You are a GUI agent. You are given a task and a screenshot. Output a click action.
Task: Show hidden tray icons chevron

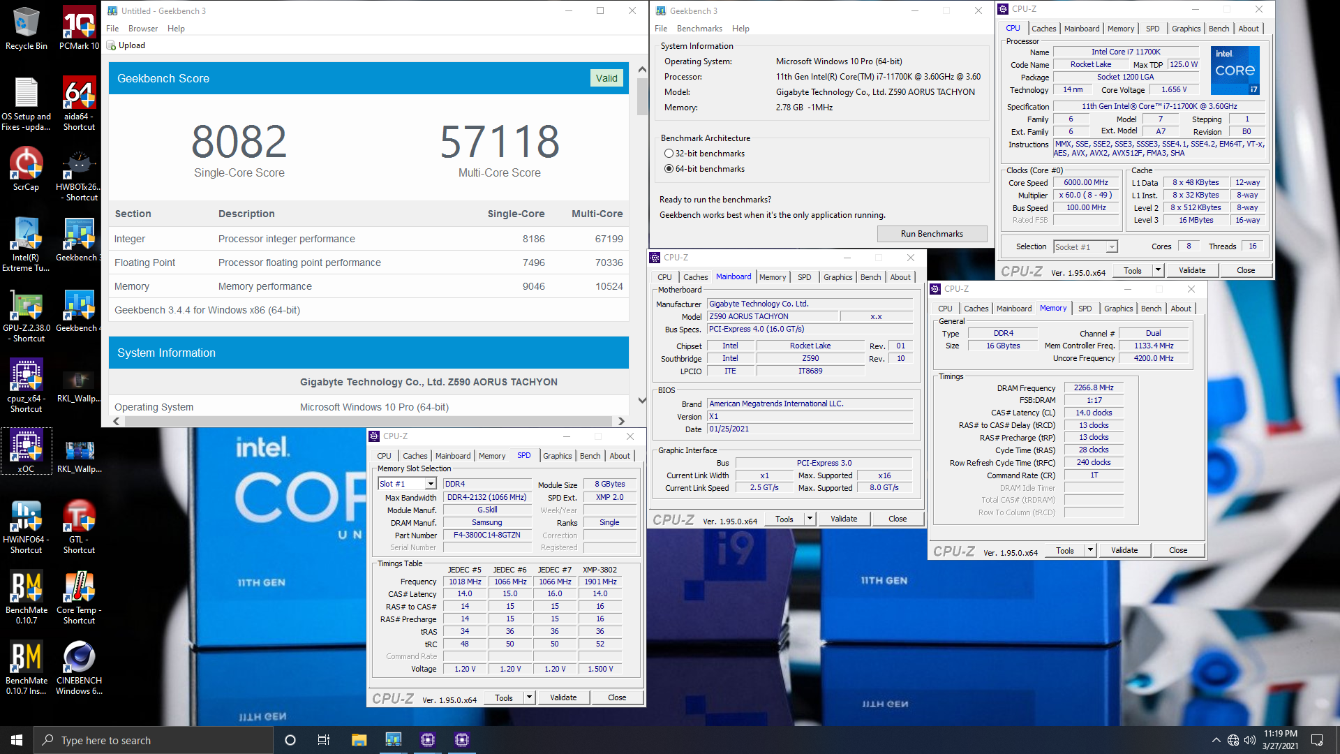1216,740
